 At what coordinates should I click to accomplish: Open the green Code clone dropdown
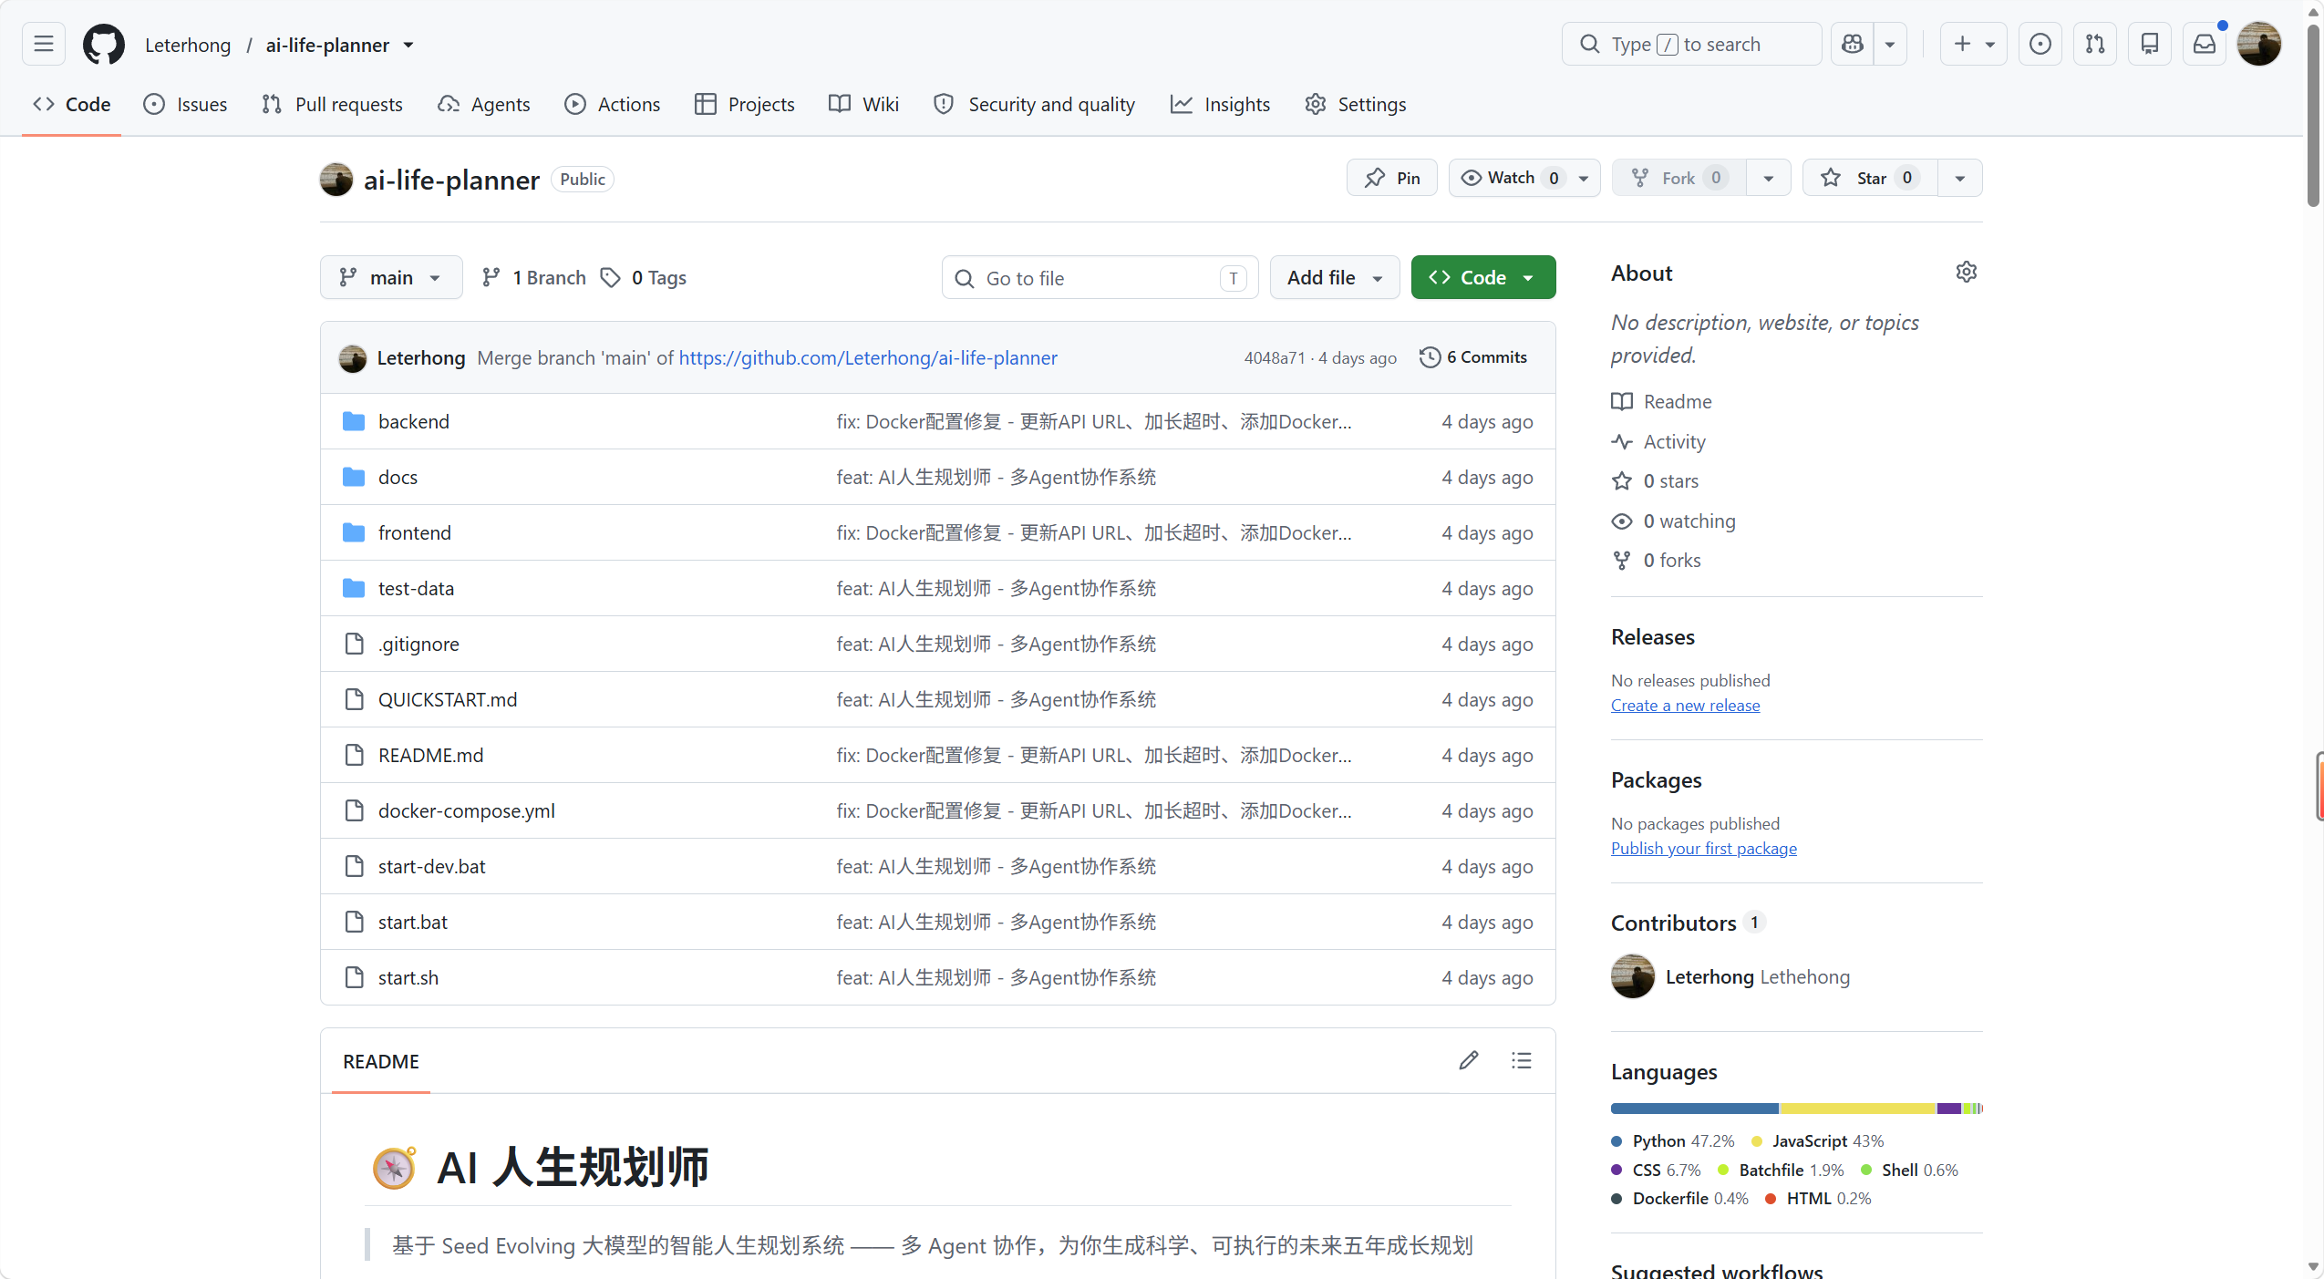1483,277
